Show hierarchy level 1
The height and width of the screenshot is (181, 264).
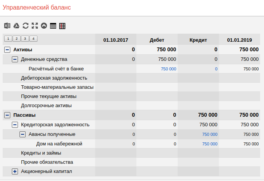8,39
